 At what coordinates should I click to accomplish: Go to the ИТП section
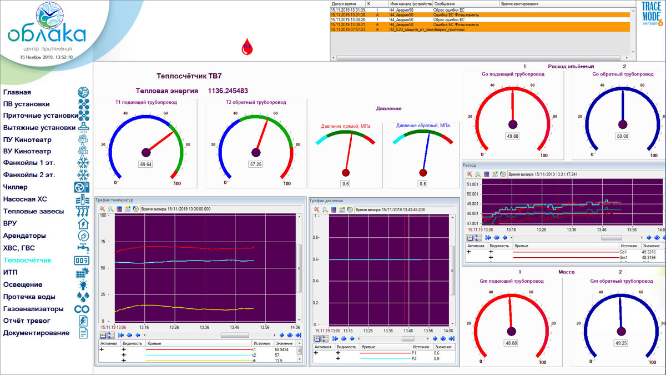[x=11, y=273]
